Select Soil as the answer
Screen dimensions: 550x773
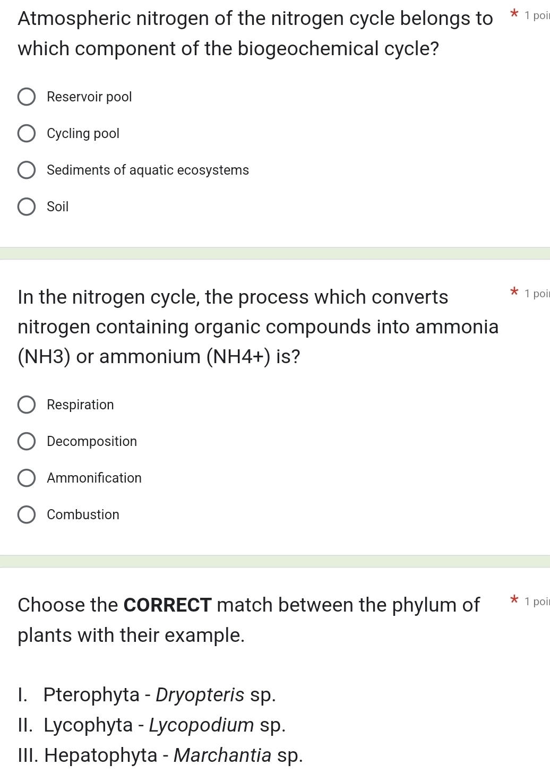[26, 206]
